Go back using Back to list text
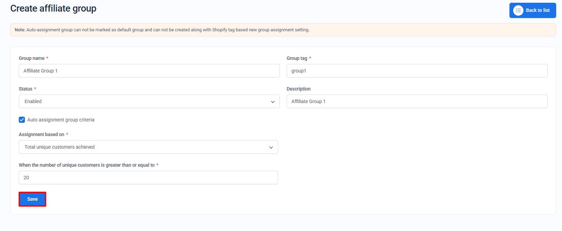The width and height of the screenshot is (562, 231). click(537, 11)
